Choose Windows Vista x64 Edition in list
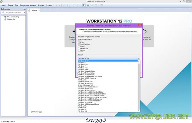This screenshot has height=123, width=192. pyautogui.click(x=108, y=71)
